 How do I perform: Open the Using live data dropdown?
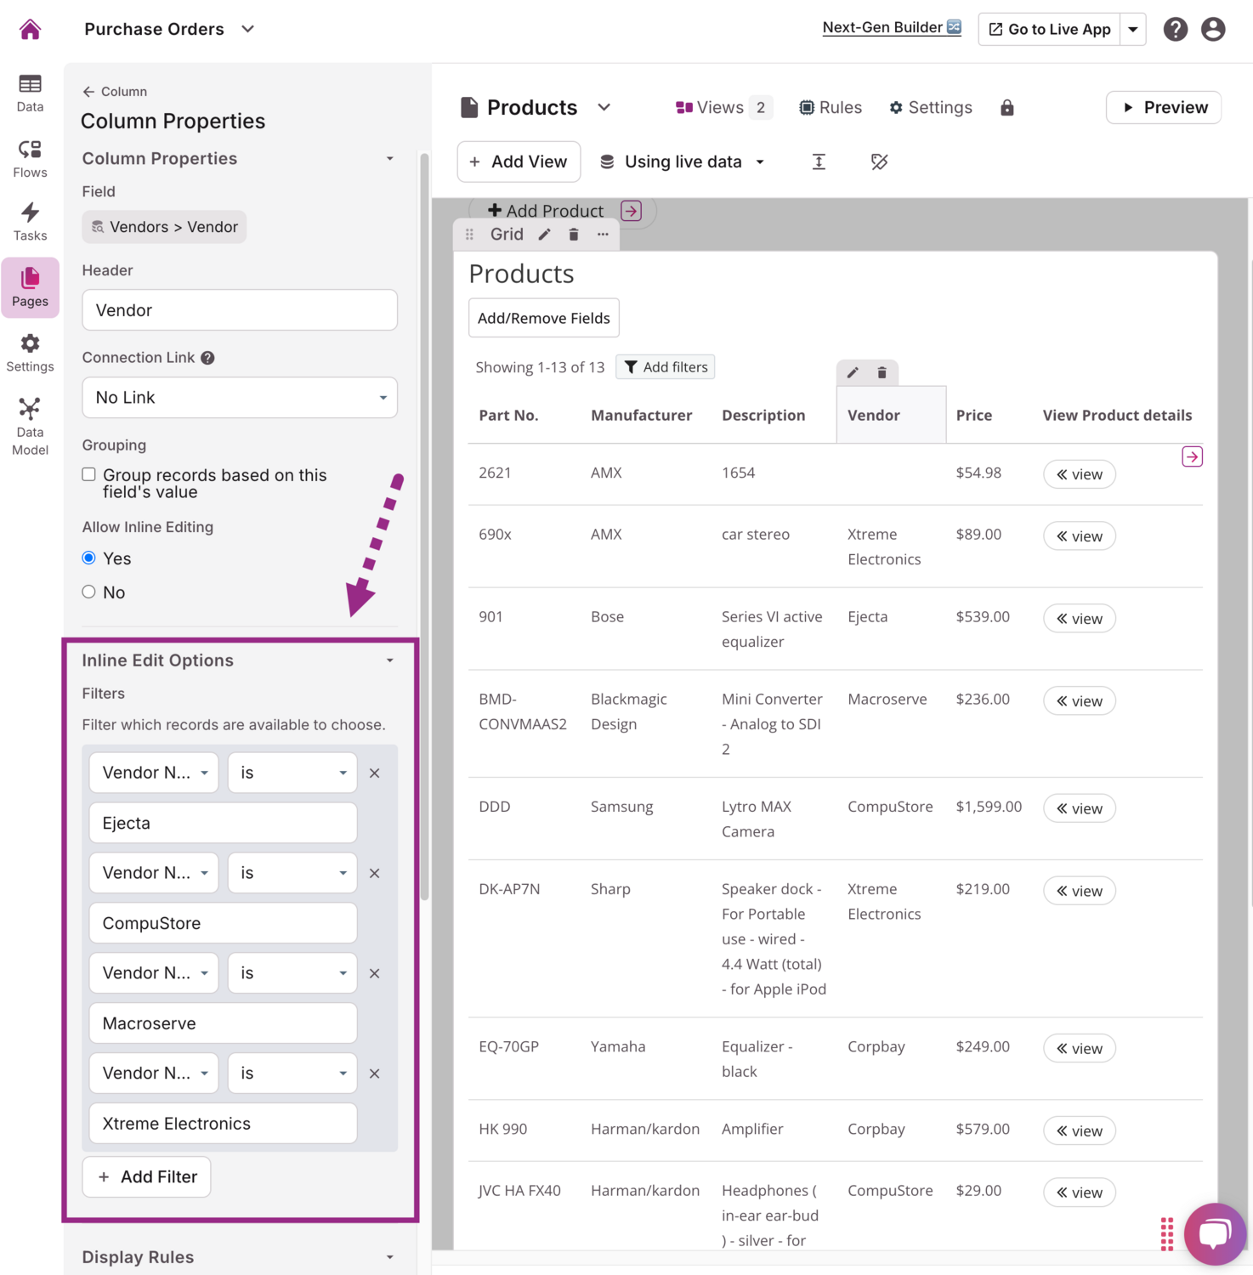[x=682, y=161]
